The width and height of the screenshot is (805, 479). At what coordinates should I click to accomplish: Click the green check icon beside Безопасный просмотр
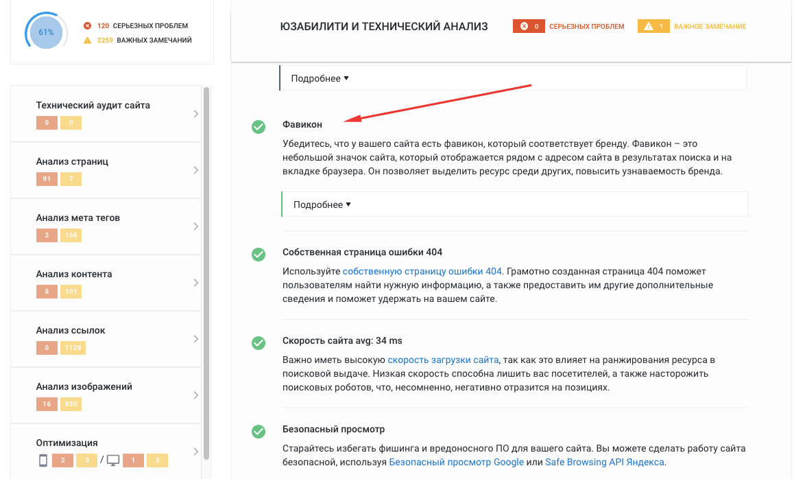point(259,432)
